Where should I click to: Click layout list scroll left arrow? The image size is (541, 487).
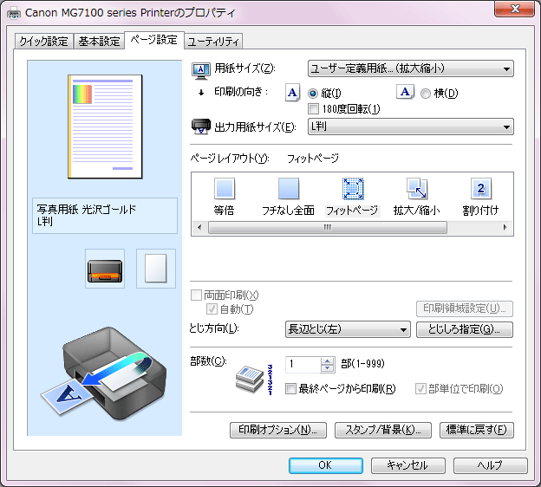pyautogui.click(x=199, y=228)
